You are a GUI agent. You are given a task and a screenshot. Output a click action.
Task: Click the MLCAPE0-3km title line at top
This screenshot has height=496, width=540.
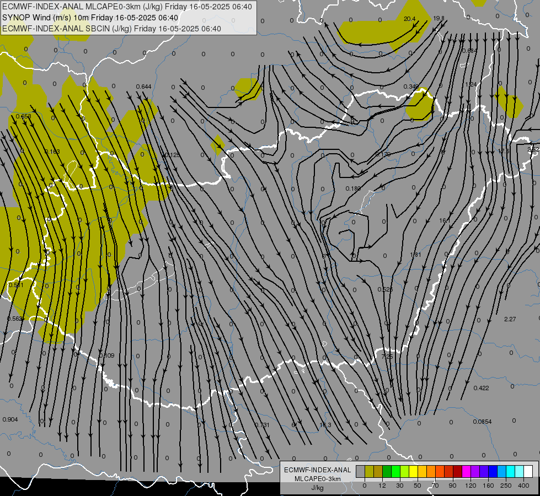pos(127,7)
